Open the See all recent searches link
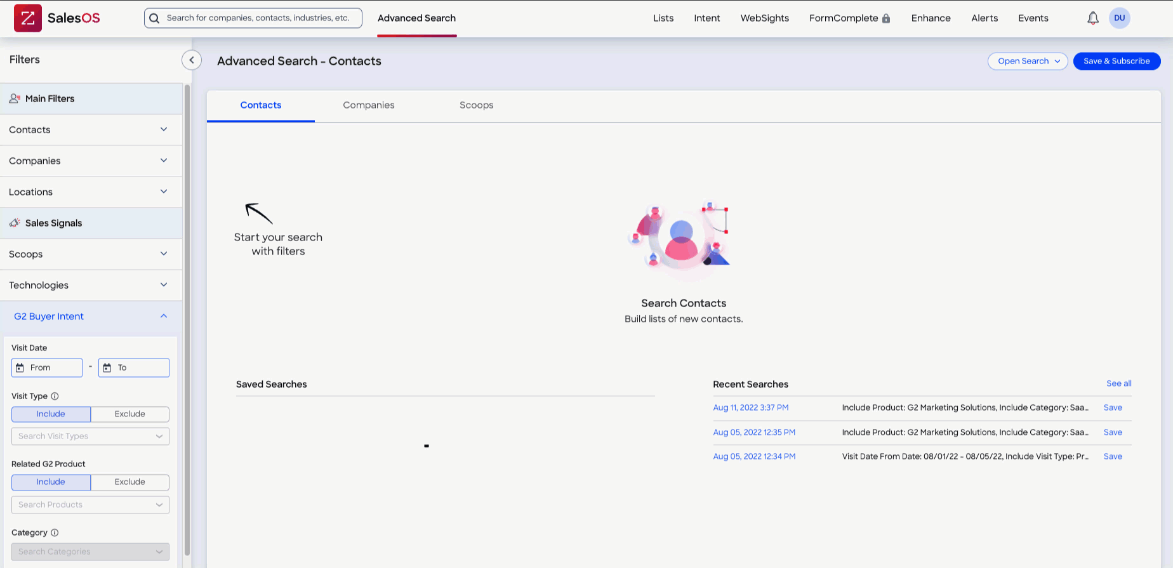 click(1118, 383)
